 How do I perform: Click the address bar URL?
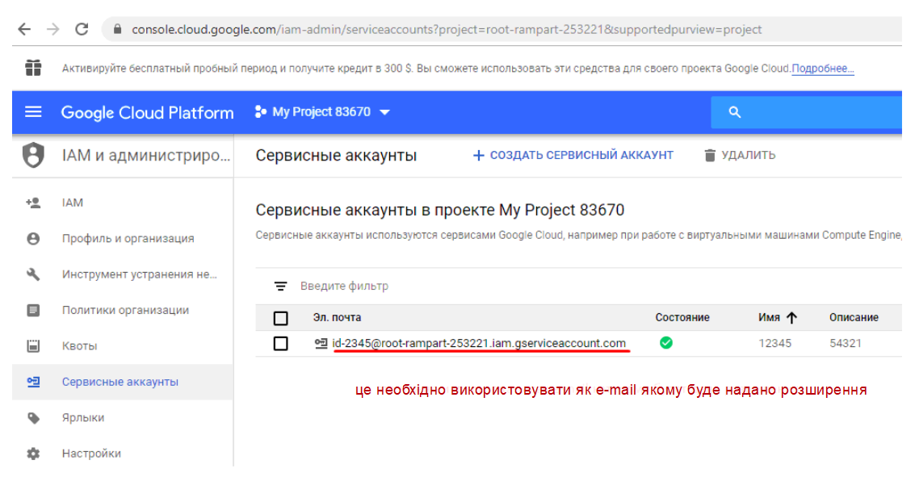447,29
